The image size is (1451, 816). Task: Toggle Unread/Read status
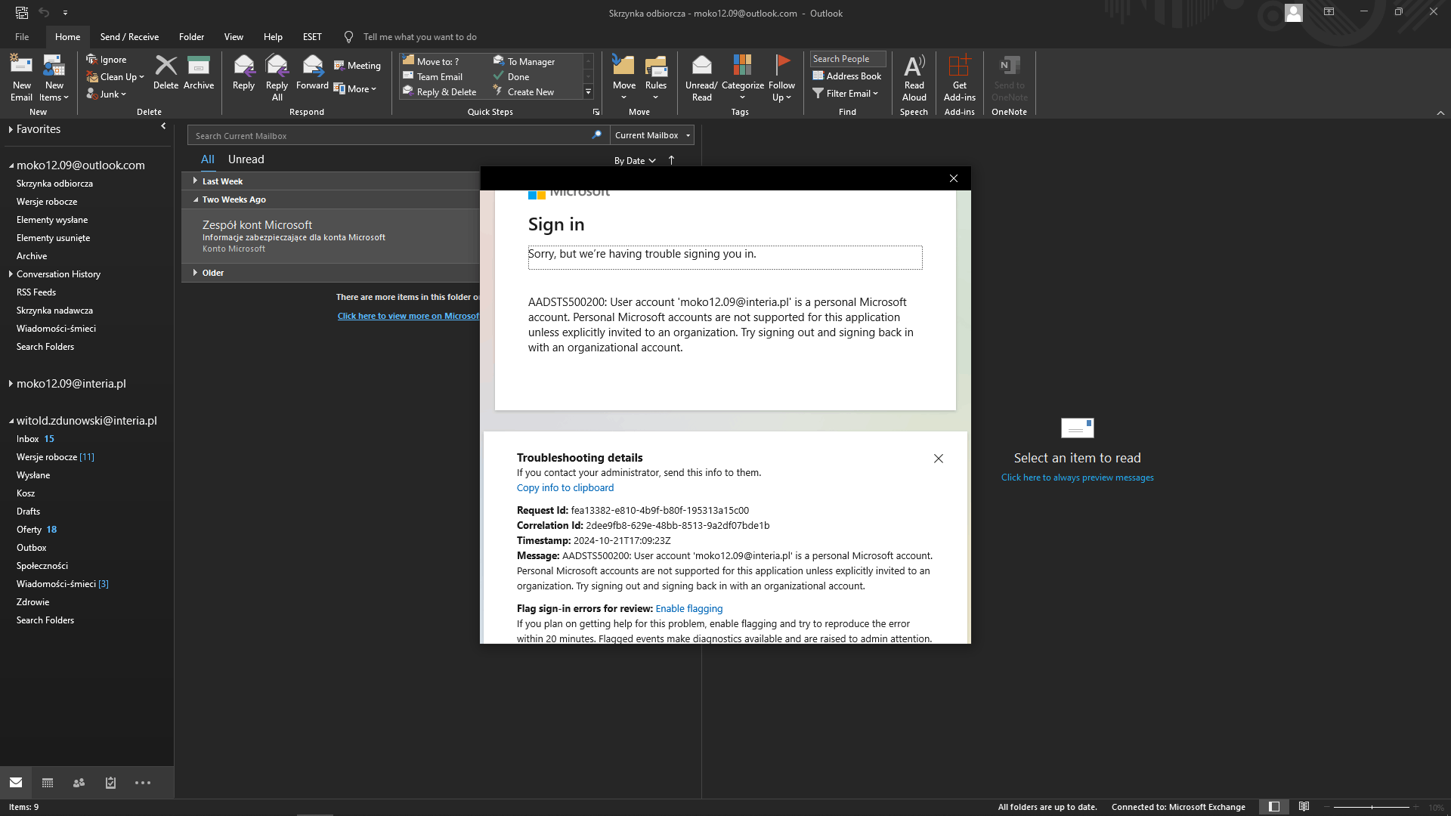[701, 78]
